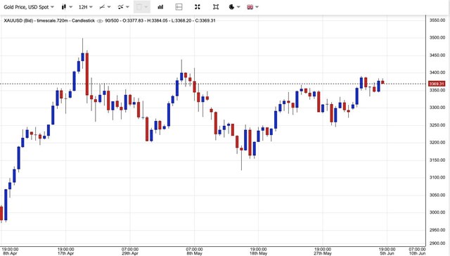Click the 3250.00 price axis label
This screenshot has width=450, height=256.
click(437, 125)
